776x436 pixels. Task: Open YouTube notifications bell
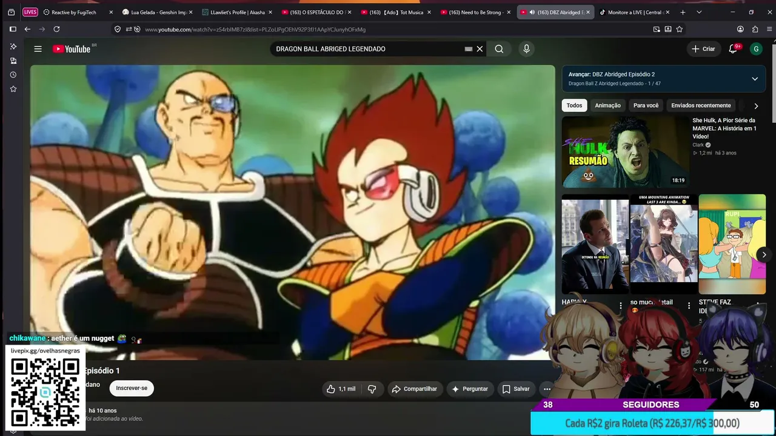733,49
